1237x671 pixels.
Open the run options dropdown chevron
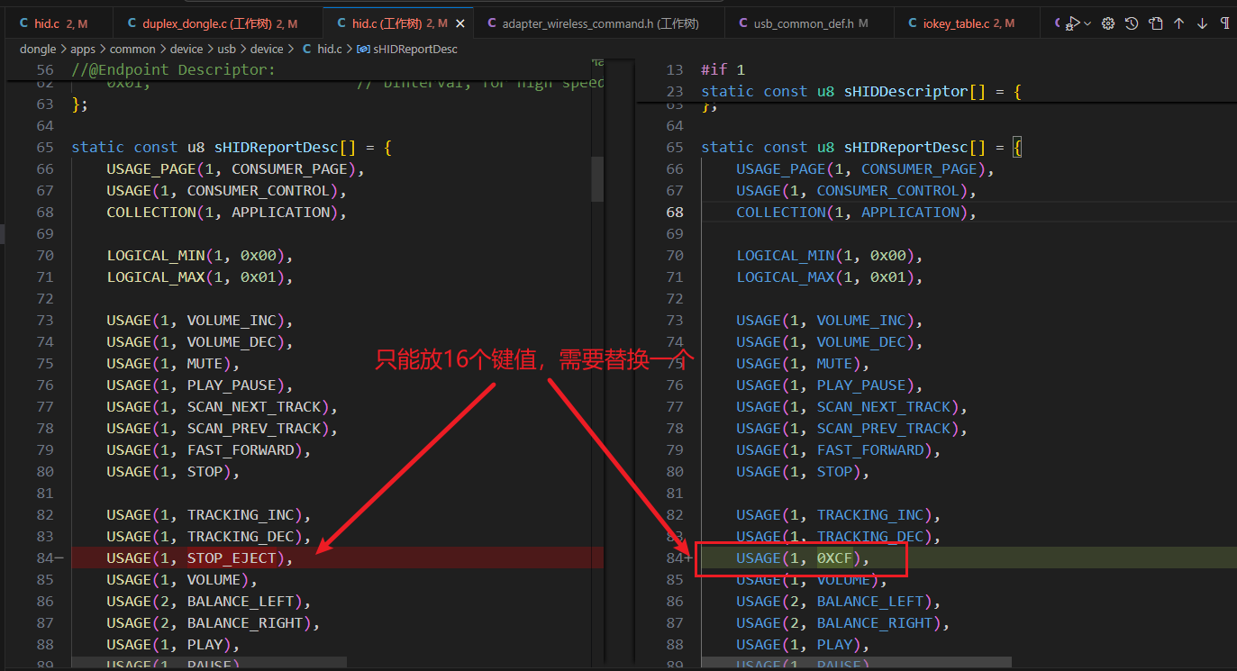pyautogui.click(x=1087, y=23)
